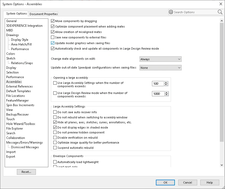Click the search magnifier icon
The image size is (225, 189).
click(220, 12)
